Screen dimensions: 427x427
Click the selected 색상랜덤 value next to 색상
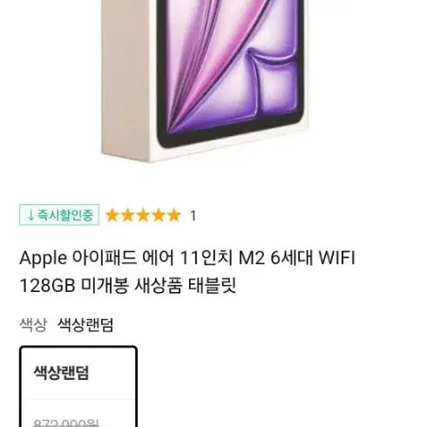[85, 324]
